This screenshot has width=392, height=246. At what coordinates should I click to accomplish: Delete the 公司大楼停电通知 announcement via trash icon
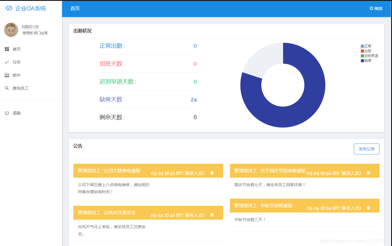pos(212,173)
